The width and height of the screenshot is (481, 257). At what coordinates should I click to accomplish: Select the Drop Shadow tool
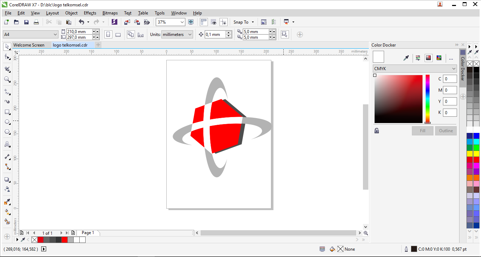(7, 179)
